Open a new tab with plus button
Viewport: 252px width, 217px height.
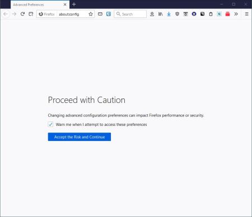pos(74,4)
